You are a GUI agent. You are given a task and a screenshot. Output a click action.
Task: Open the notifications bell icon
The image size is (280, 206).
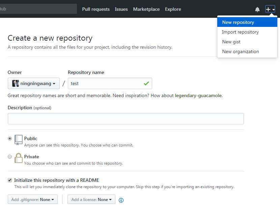click(257, 9)
